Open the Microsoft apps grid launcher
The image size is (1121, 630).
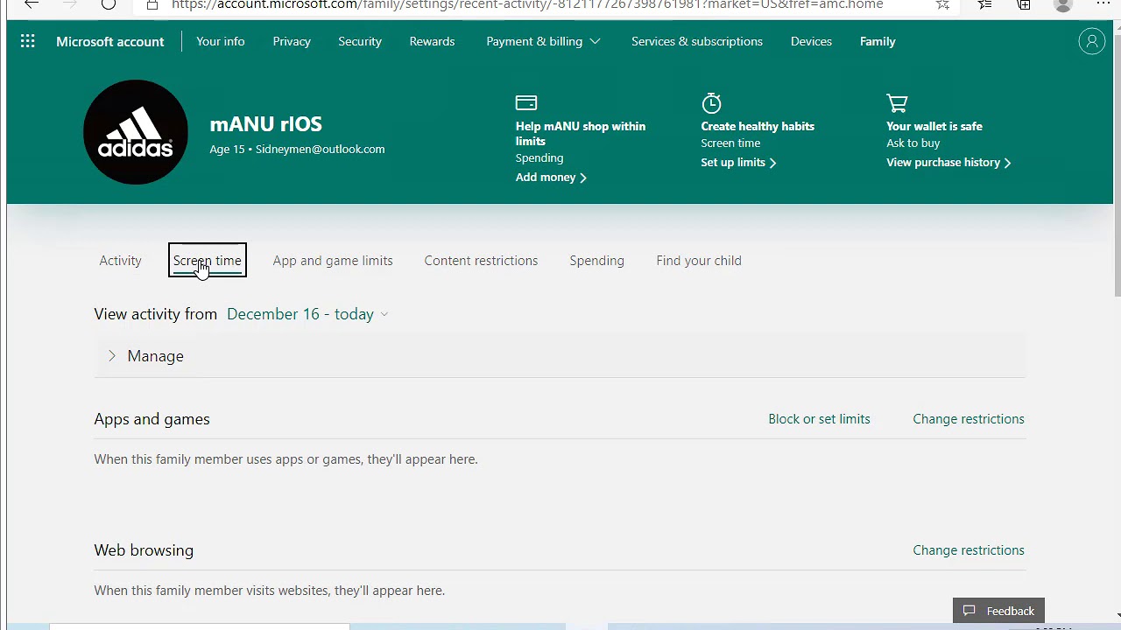(x=27, y=41)
